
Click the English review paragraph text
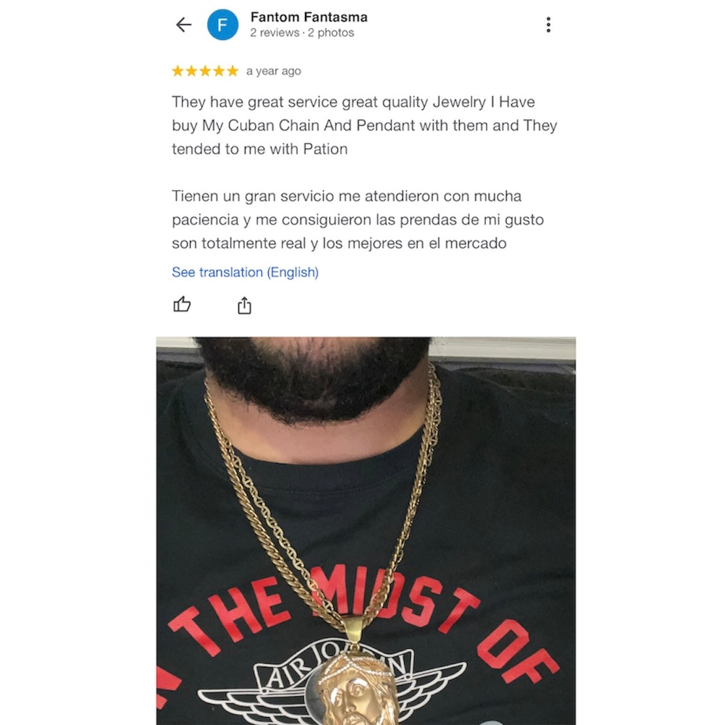tap(364, 125)
